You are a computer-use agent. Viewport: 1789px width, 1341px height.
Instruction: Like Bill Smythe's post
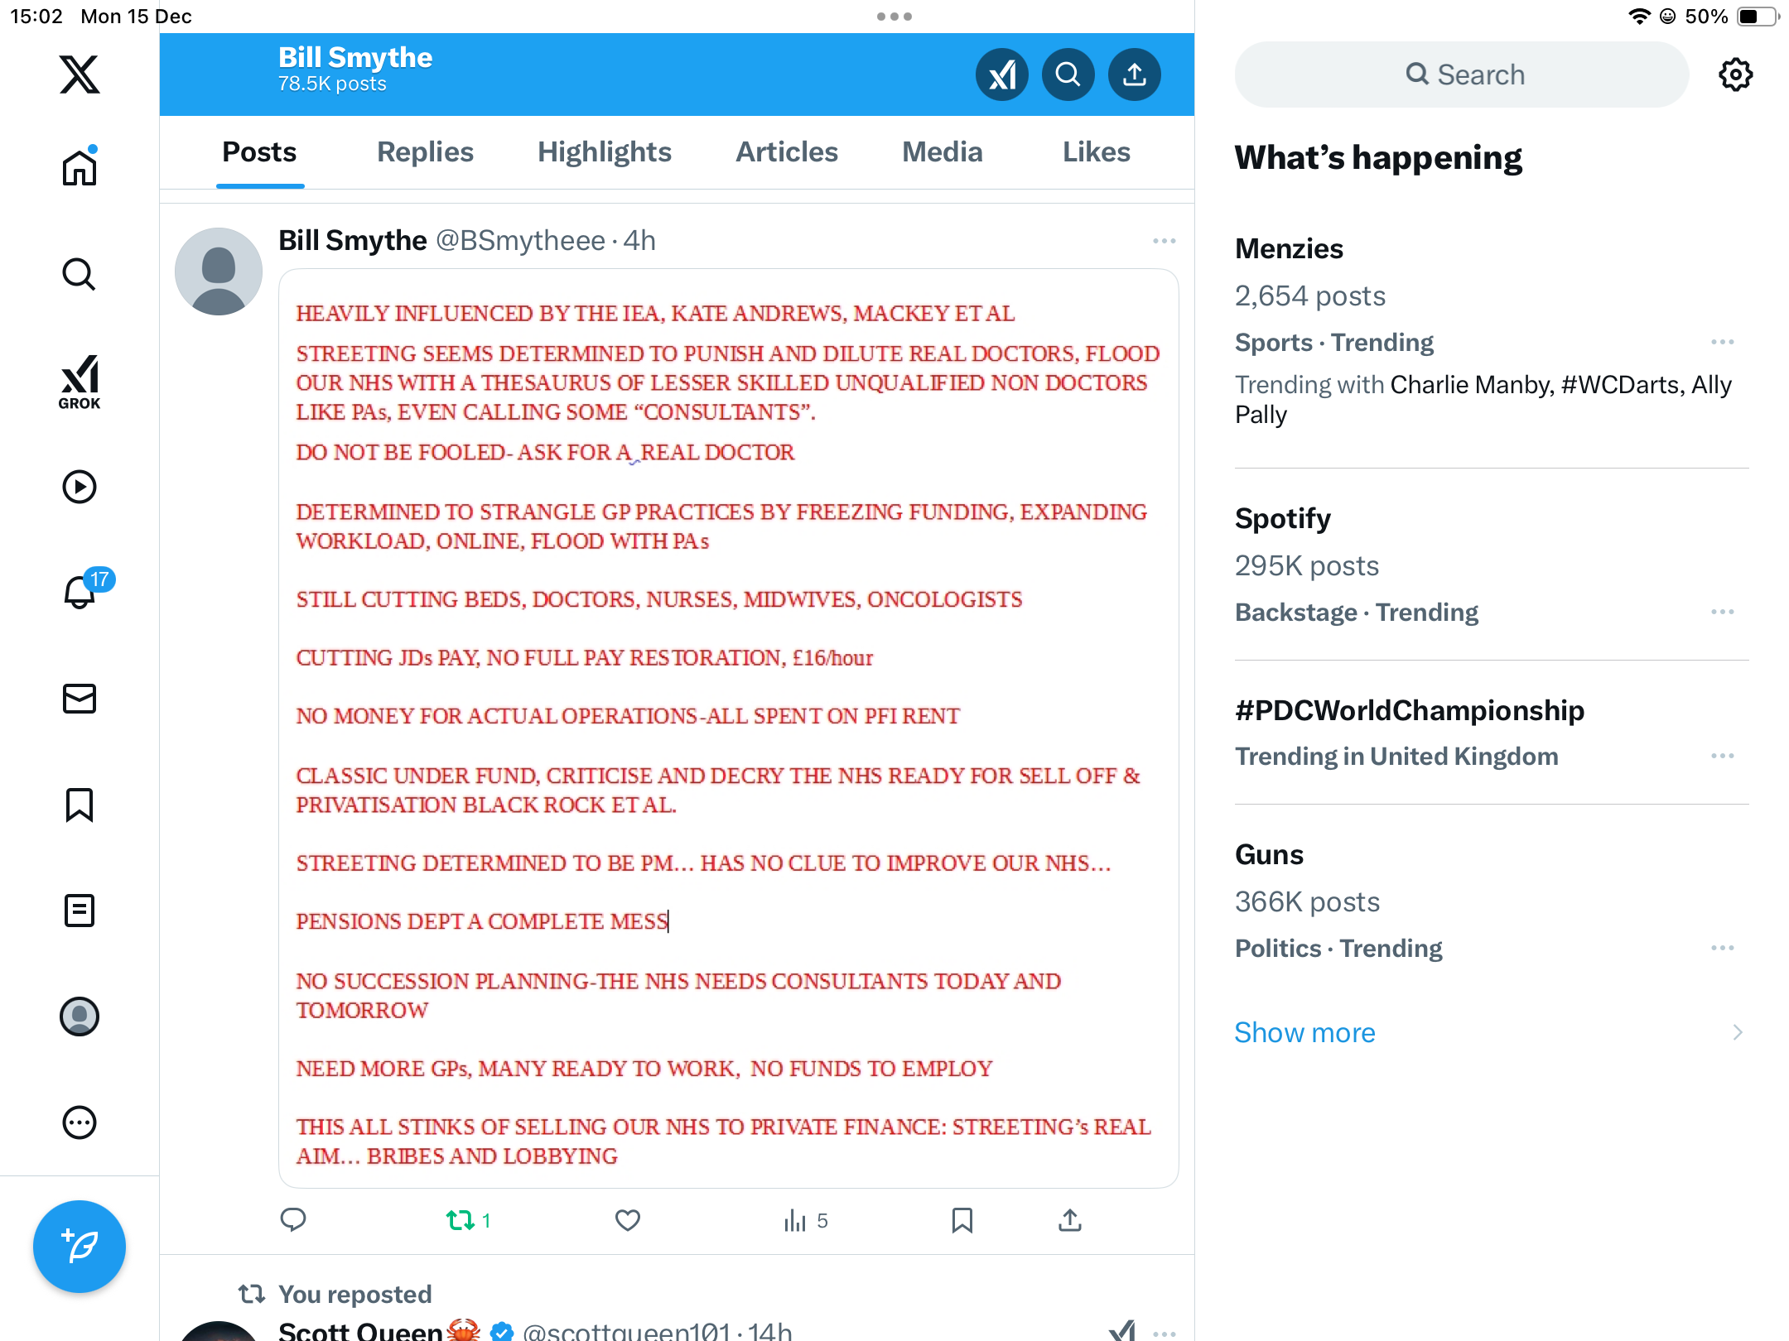point(628,1220)
